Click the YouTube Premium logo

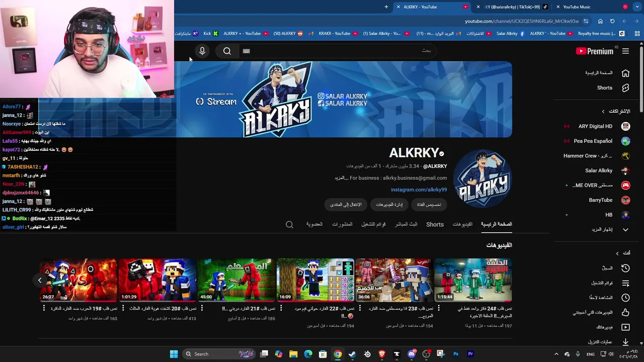pos(594,51)
